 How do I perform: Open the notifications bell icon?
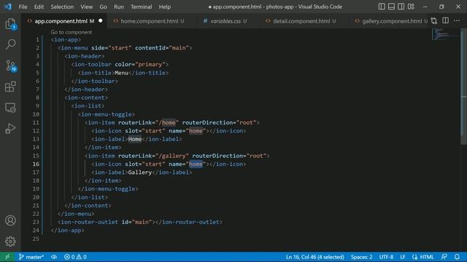tap(458, 257)
